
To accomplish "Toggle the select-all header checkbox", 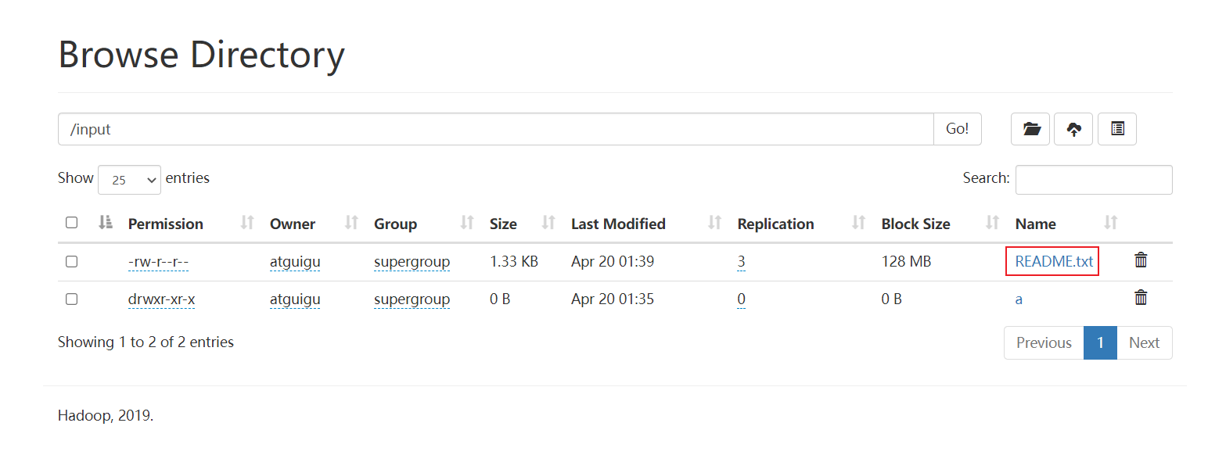I will (72, 223).
